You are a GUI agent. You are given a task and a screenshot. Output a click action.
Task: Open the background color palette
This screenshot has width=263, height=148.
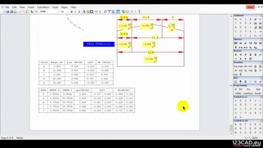tap(88, 12)
